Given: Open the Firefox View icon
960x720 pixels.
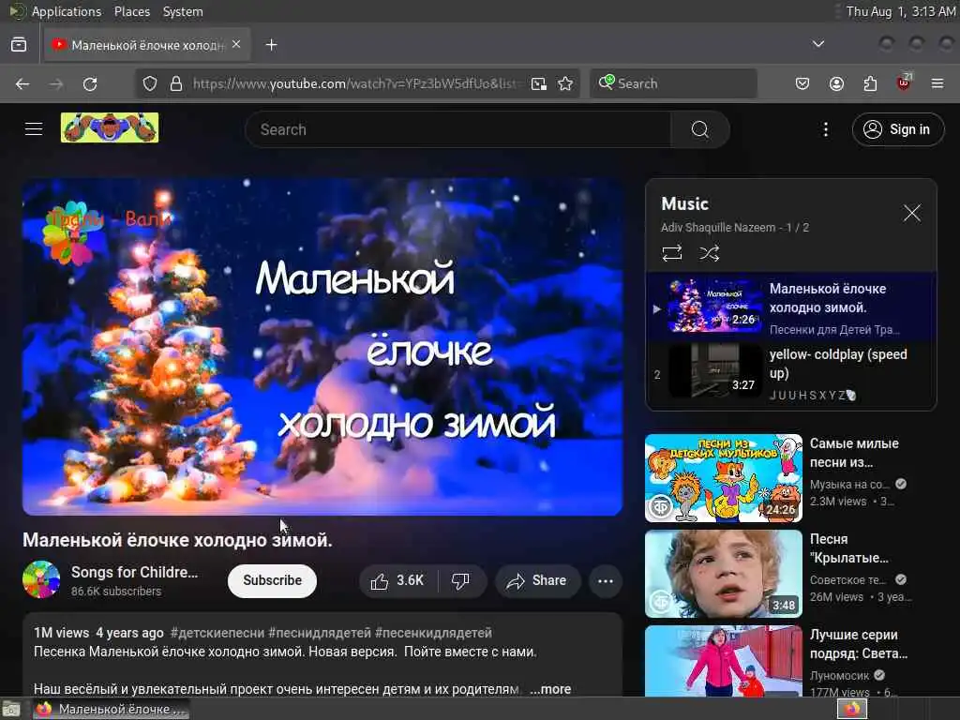Looking at the screenshot, I should 19,45.
